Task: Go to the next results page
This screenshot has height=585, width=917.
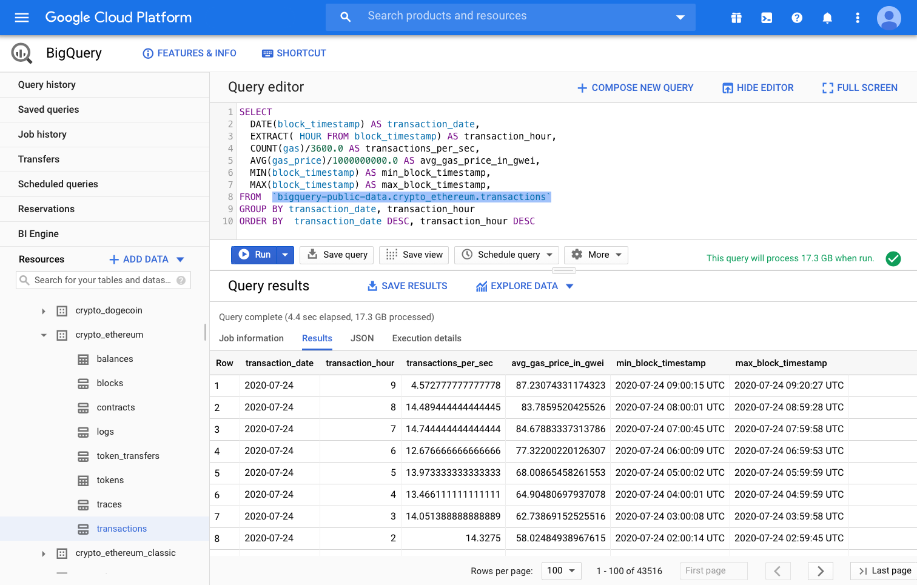Action: pos(821,571)
